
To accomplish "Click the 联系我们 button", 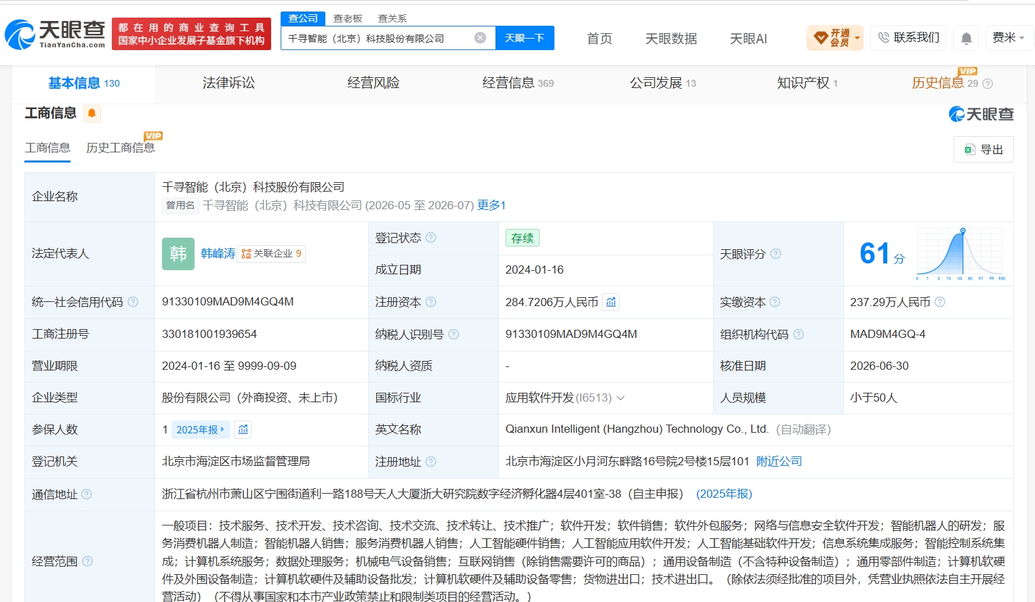I will click(908, 38).
